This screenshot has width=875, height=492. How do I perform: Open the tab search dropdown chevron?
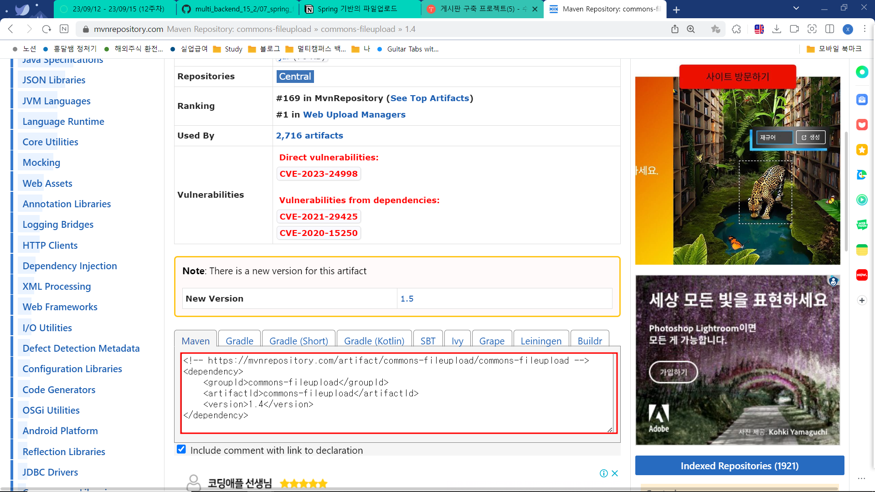coord(796,8)
